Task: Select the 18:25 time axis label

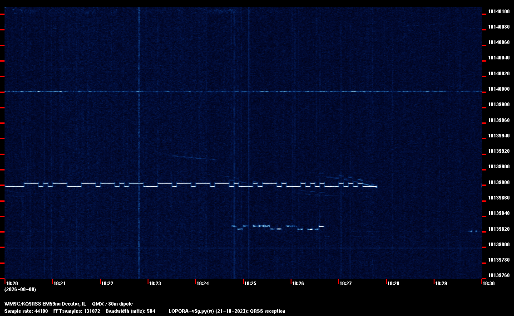Action: pyautogui.click(x=250, y=283)
